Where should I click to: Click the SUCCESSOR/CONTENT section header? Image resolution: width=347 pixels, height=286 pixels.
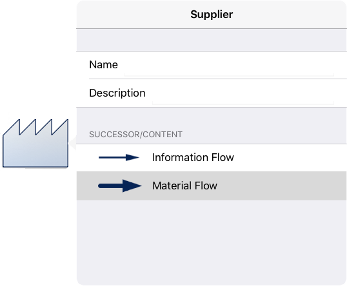pyautogui.click(x=135, y=135)
